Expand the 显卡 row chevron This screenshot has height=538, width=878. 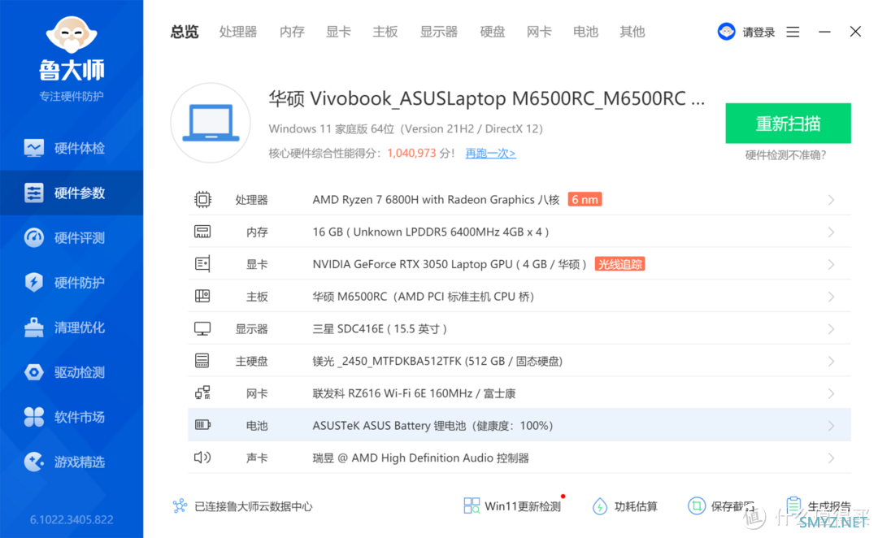pyautogui.click(x=831, y=264)
